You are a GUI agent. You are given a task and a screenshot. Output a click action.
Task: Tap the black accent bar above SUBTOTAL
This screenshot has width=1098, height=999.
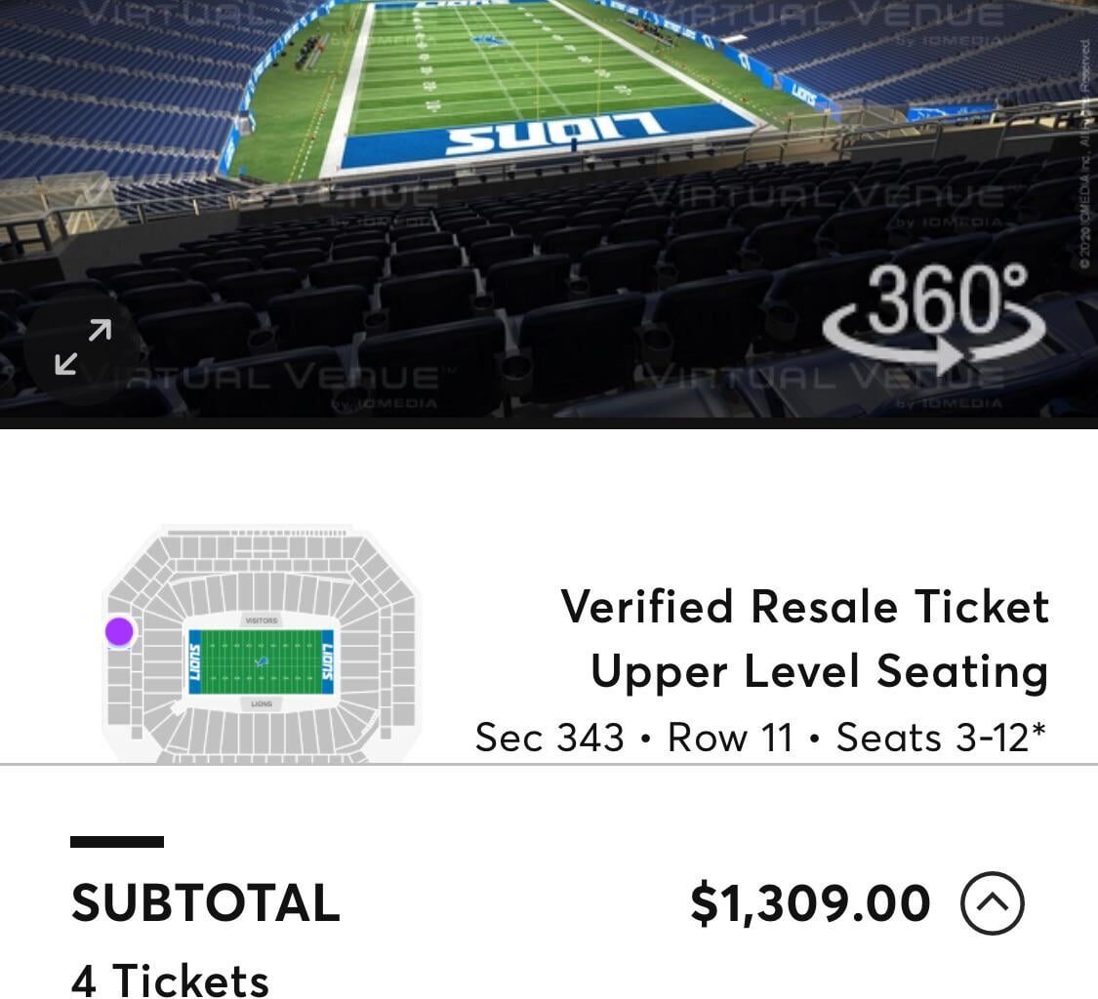coord(117,842)
